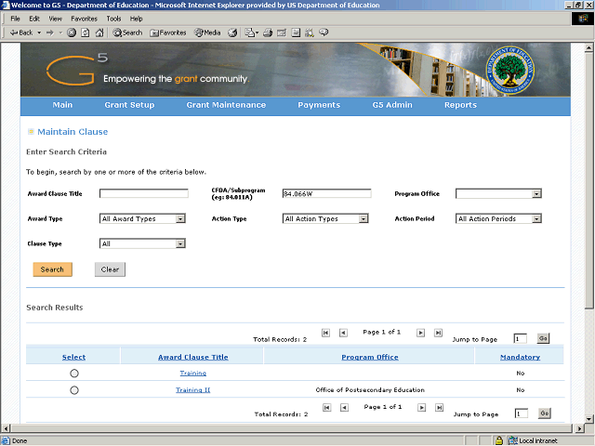Go to first page in upper pager

(x=325, y=333)
